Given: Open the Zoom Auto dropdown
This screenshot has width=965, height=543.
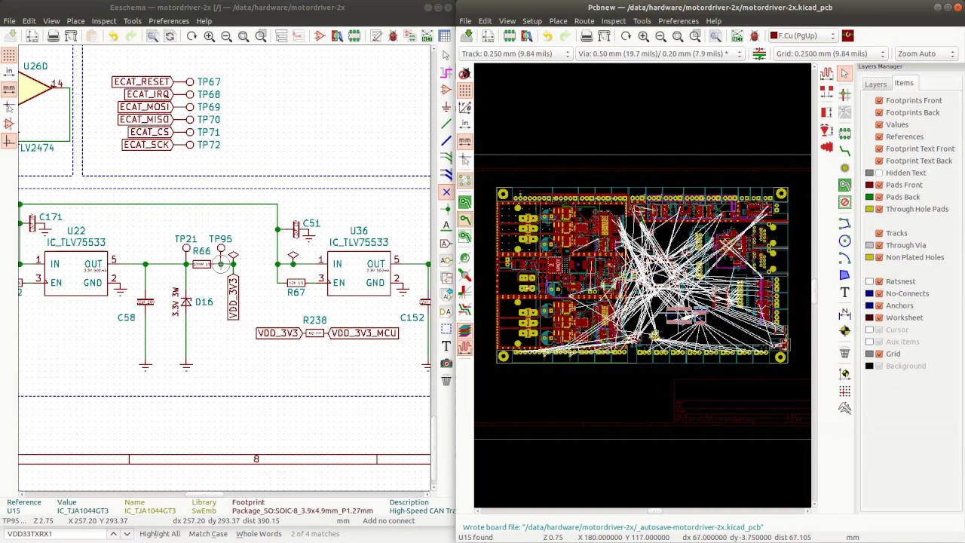Looking at the screenshot, I should click(925, 54).
